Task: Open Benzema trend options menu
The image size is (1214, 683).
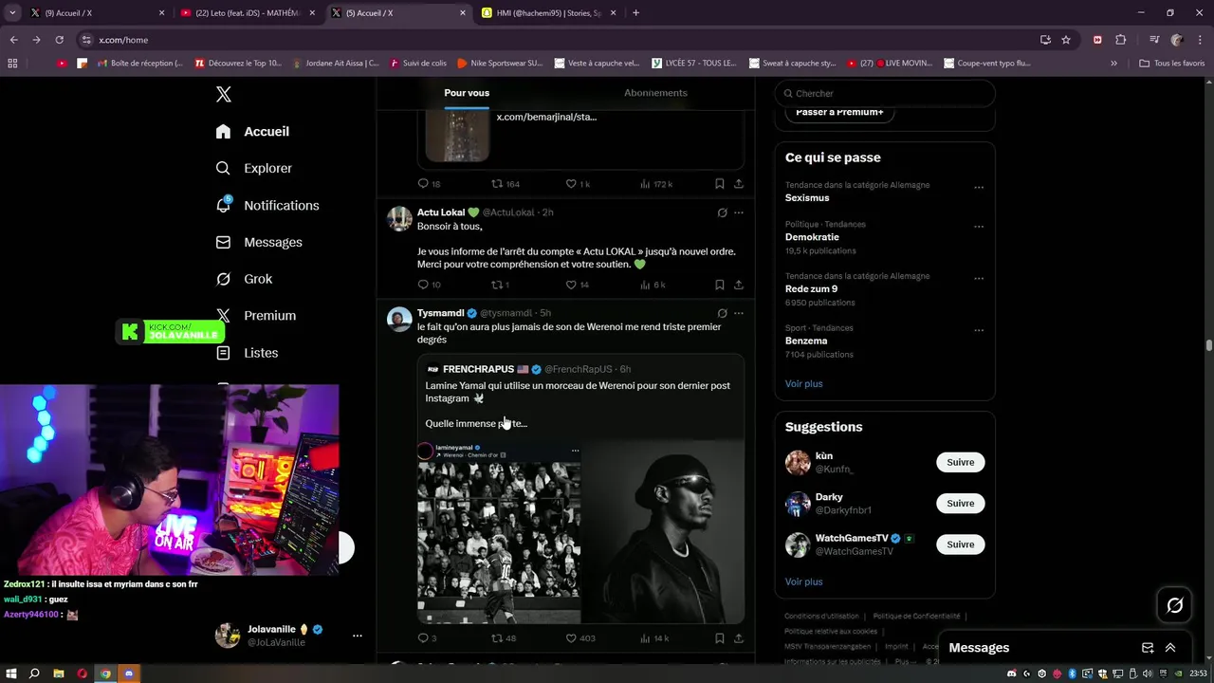Action: pyautogui.click(x=979, y=330)
